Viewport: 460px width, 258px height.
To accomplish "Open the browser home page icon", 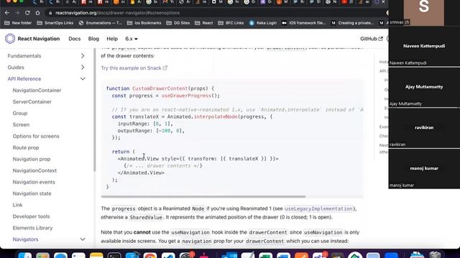I will click(37, 13).
